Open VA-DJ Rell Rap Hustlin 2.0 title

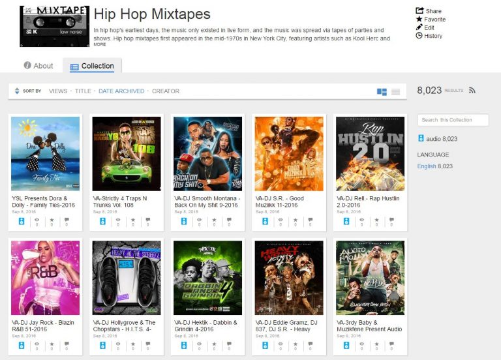click(368, 202)
